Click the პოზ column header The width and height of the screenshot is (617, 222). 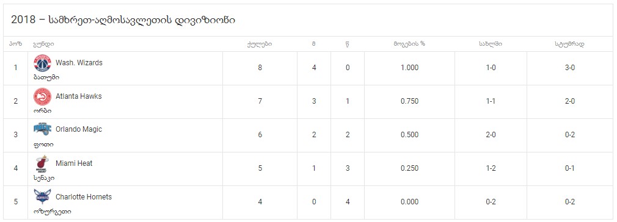15,44
